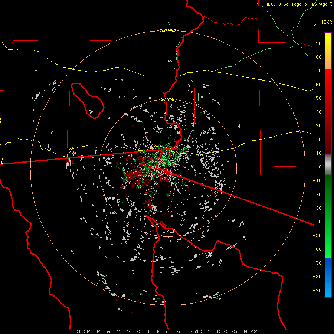This screenshot has height=334, width=334.
Task: Click the 60 value on the velocity scale
Action: point(319,84)
